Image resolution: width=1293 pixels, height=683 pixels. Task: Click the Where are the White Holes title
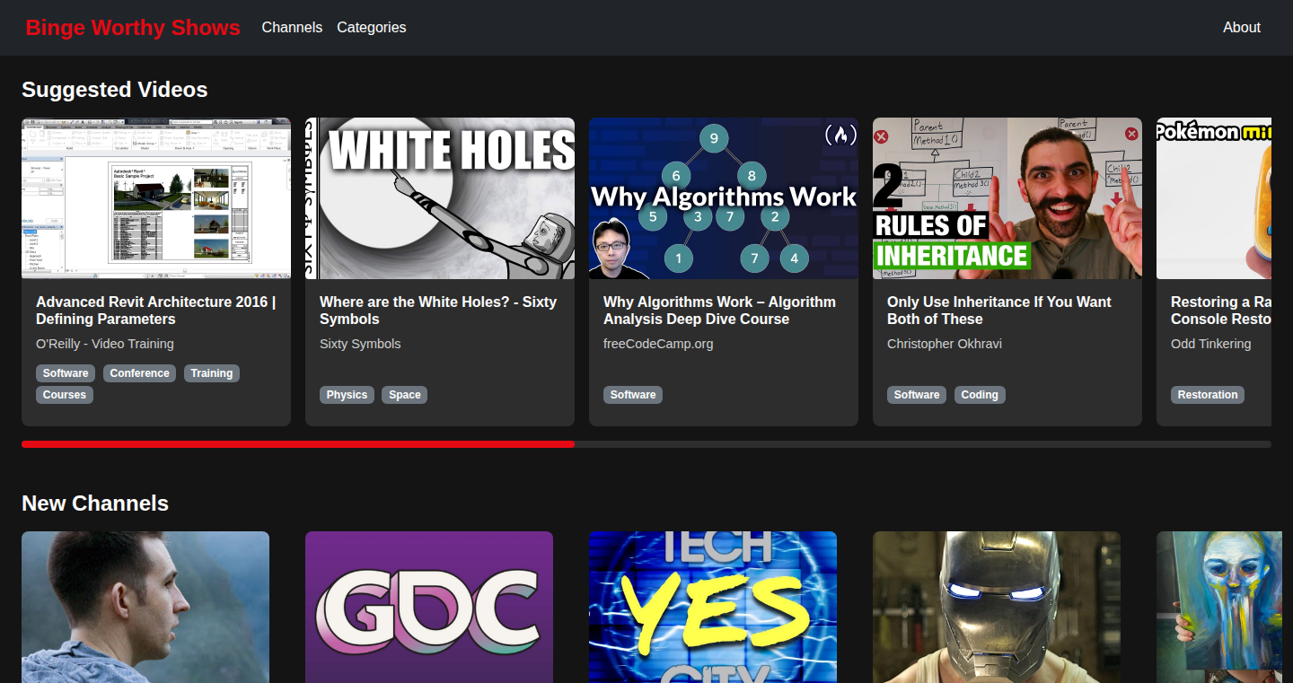point(438,311)
